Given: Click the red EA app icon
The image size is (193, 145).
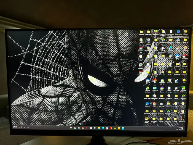Looking at the screenshot, I should pyautogui.click(x=155, y=80).
